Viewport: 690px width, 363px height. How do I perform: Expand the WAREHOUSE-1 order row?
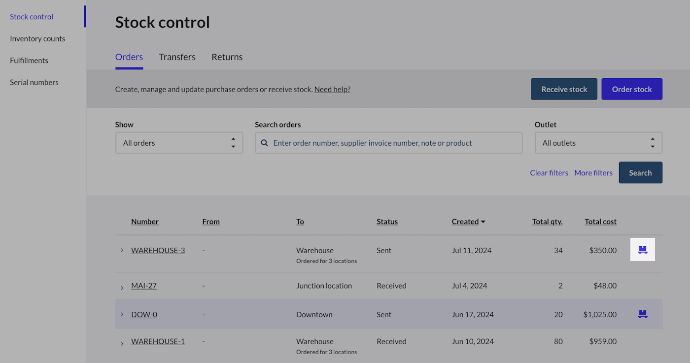[122, 343]
